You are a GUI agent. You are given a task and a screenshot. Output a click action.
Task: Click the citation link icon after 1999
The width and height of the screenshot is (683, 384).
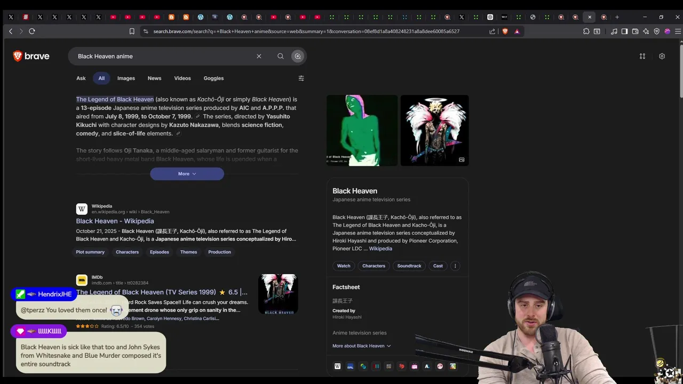tap(197, 116)
